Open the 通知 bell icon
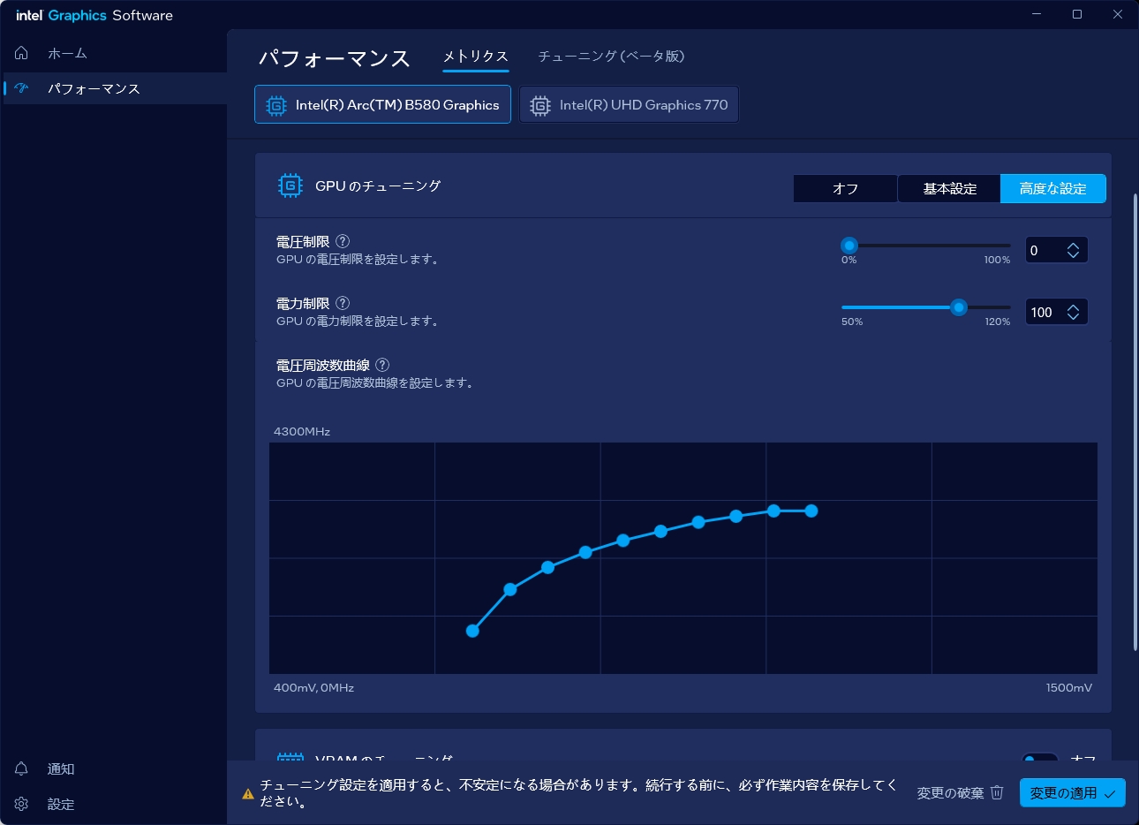Viewport: 1139px width, 825px height. coord(21,768)
